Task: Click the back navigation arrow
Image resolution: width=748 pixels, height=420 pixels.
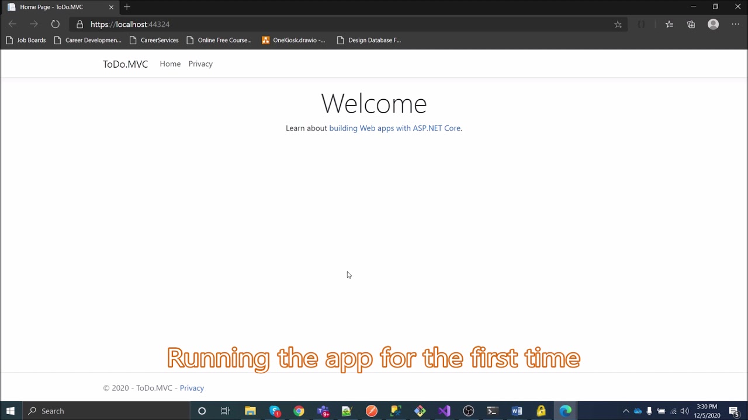Action: pos(12,24)
